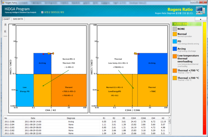This screenshot has height=137, width=208.
Task: Click the R5 column header
Action: tap(124, 118)
